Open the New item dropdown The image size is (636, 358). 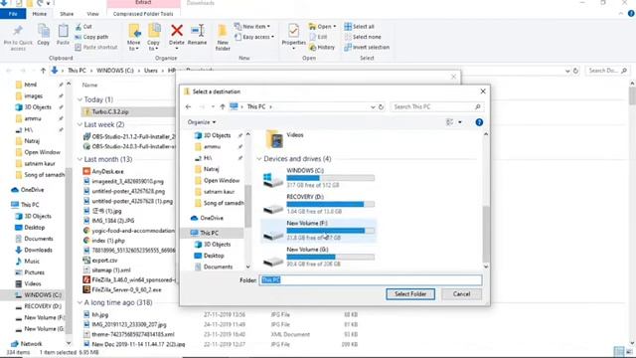[x=252, y=27]
